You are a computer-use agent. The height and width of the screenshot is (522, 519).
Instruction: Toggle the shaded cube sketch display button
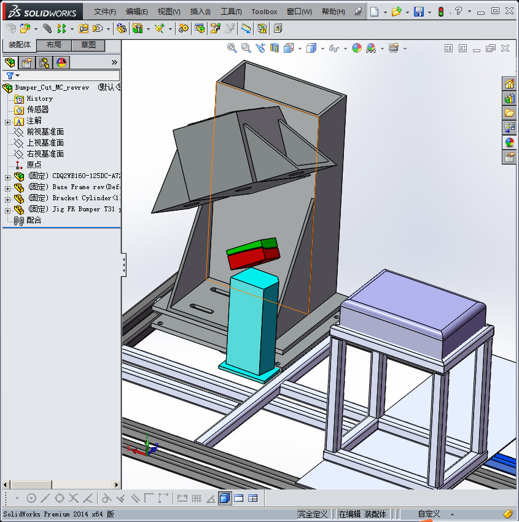click(225, 498)
